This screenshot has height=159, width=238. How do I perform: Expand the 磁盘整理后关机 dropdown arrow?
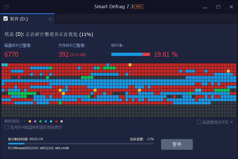click(x=232, y=122)
